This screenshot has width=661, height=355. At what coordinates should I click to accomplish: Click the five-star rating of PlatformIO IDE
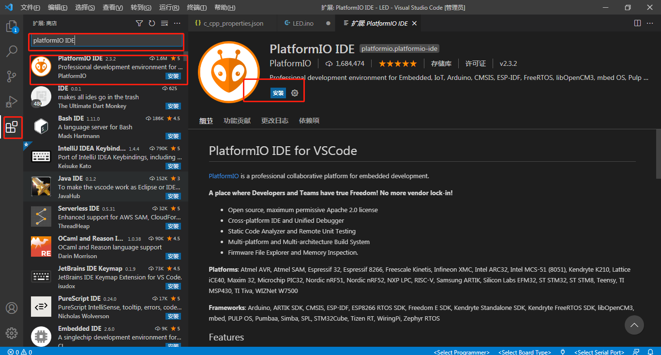(x=397, y=63)
